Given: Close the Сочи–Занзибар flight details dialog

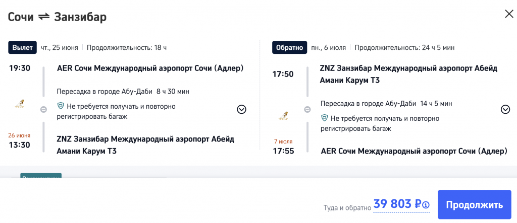Looking at the screenshot, I should 509,14.
